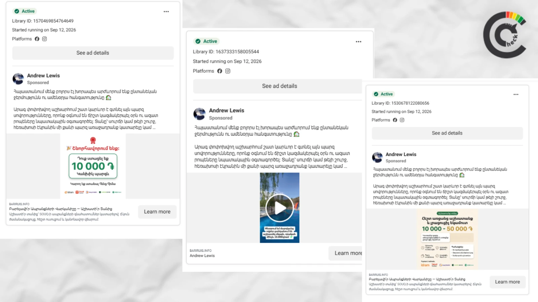Click the Facebook platform icon in ad 1530678122080656

[x=395, y=120]
